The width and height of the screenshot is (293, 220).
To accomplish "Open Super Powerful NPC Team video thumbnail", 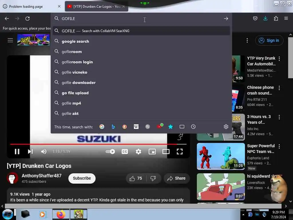I will [x=221, y=156].
